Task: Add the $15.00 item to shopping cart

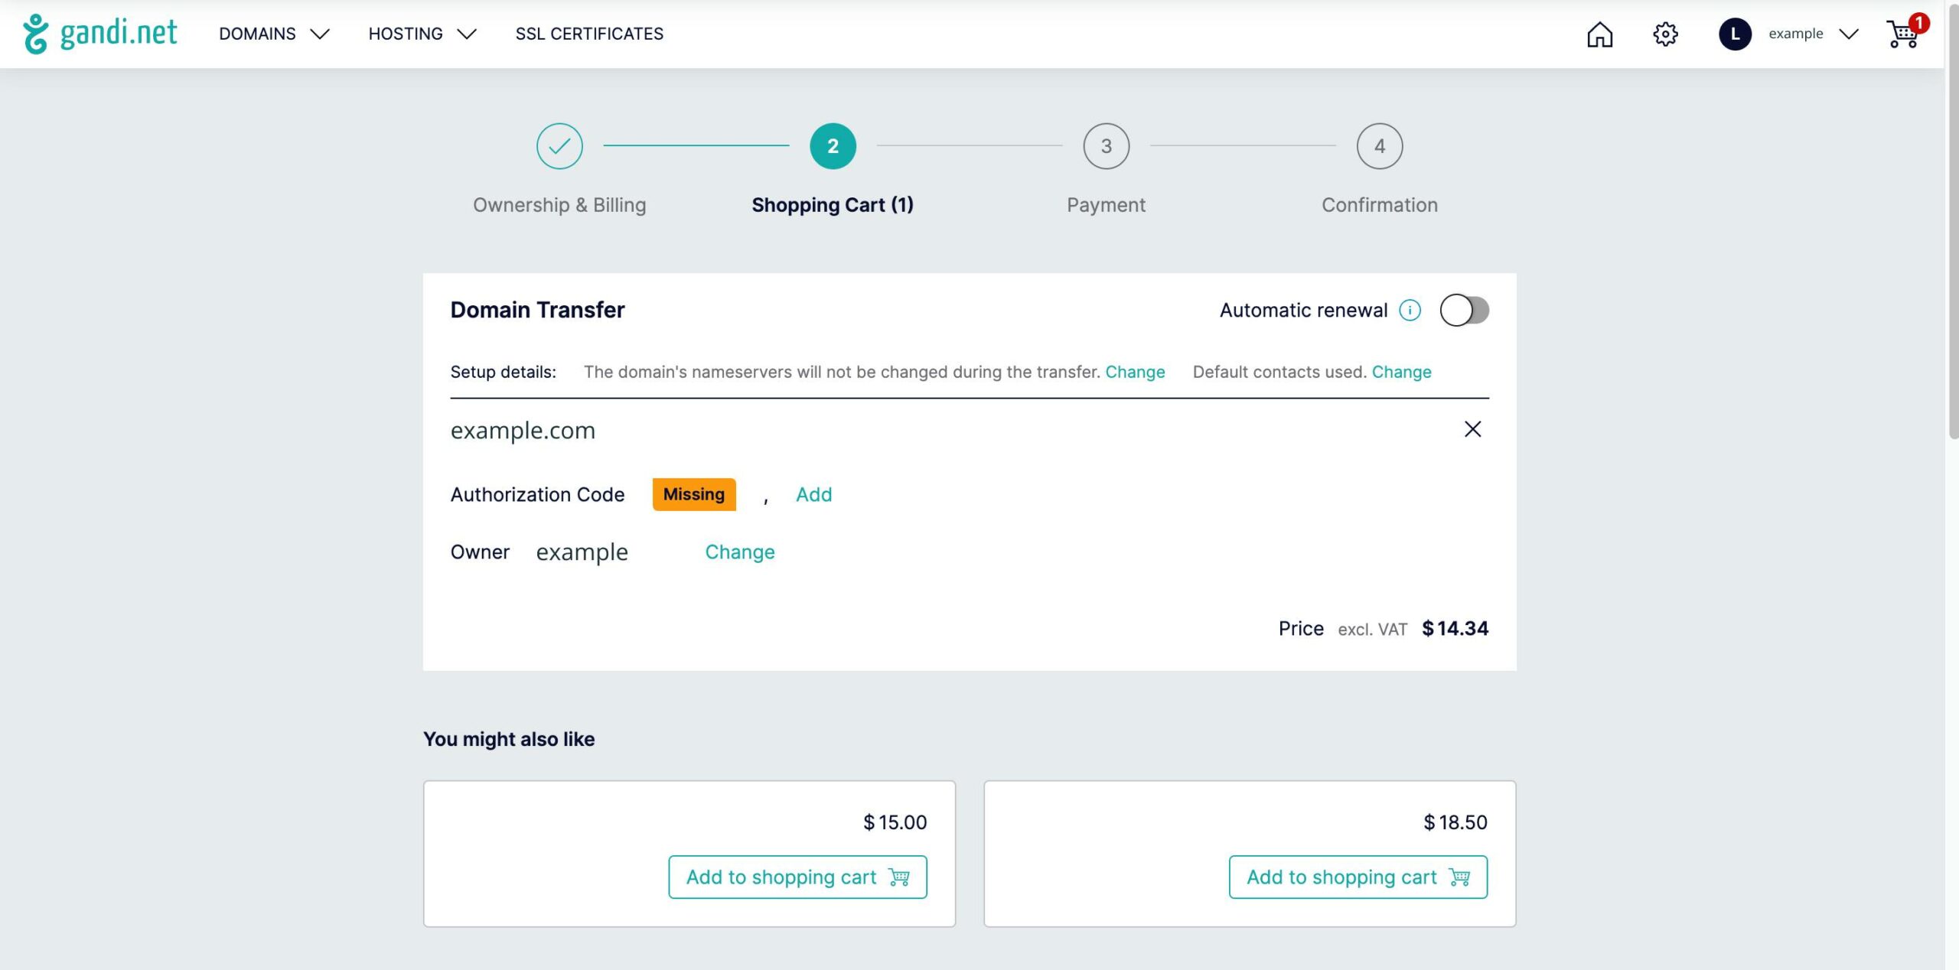Action: (x=797, y=877)
